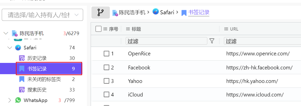Select the Facebook row checkbox

[x=107, y=67]
